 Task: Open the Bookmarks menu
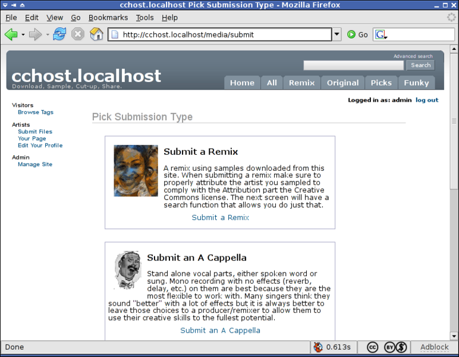point(108,18)
